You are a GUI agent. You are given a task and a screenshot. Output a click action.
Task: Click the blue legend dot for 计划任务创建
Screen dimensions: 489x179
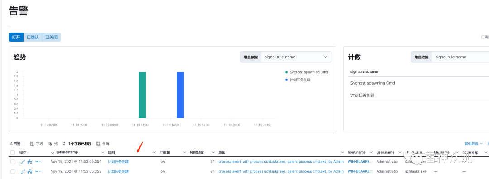286,80
